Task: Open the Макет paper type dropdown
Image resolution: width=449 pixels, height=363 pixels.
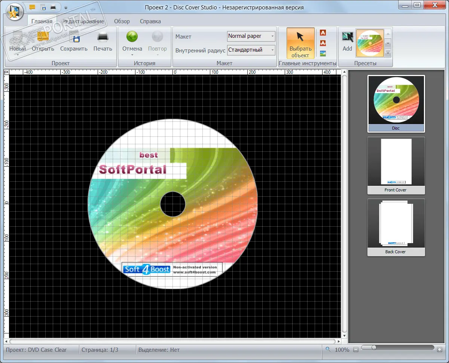Action: tap(272, 36)
